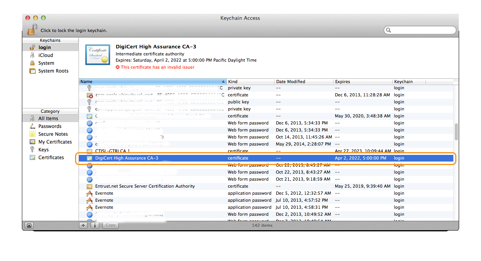Click the padlock icon to lock keychain
Viewport: 481px width, 261px height.
coord(32,29)
